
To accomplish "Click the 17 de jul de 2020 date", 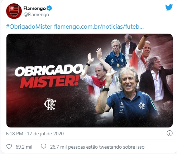I will (x=46, y=134).
